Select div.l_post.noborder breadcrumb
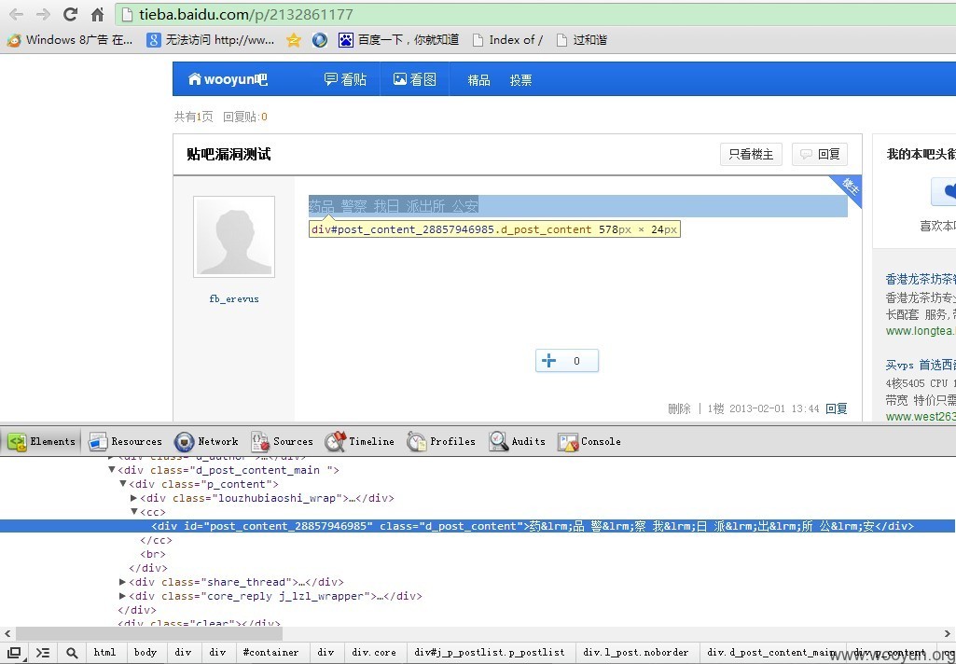956x664 pixels. [636, 653]
